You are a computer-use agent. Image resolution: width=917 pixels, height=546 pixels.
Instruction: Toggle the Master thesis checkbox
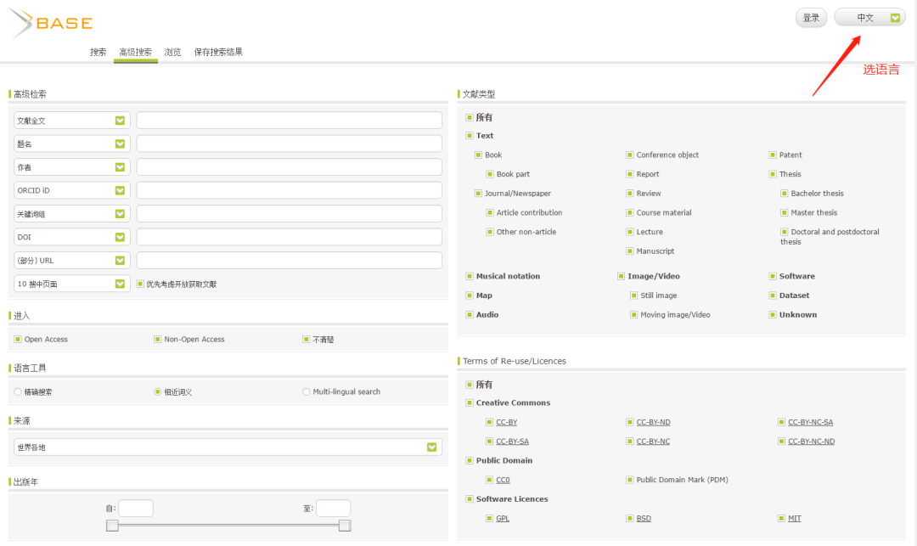pyautogui.click(x=785, y=213)
